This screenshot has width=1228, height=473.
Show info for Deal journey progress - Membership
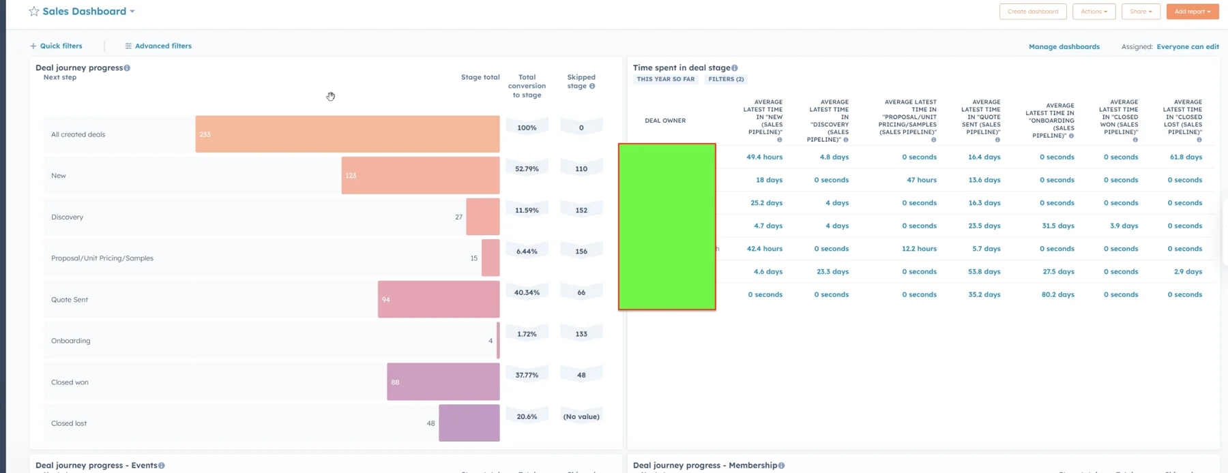tap(782, 466)
